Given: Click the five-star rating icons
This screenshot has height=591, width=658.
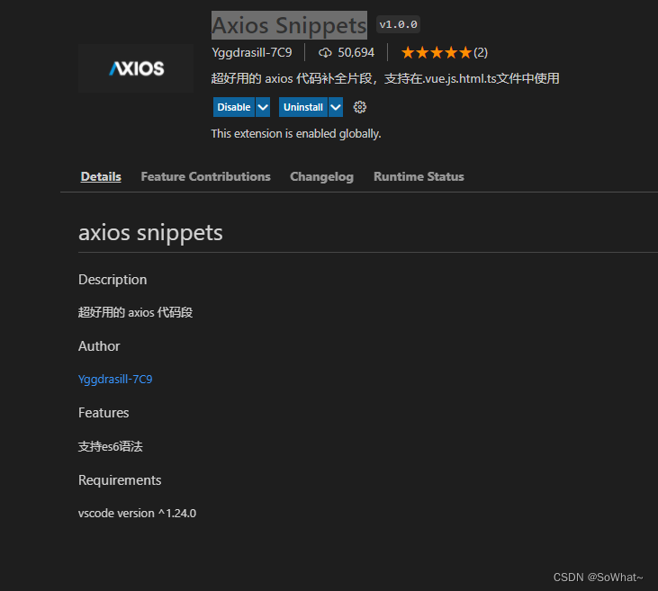Looking at the screenshot, I should (436, 52).
